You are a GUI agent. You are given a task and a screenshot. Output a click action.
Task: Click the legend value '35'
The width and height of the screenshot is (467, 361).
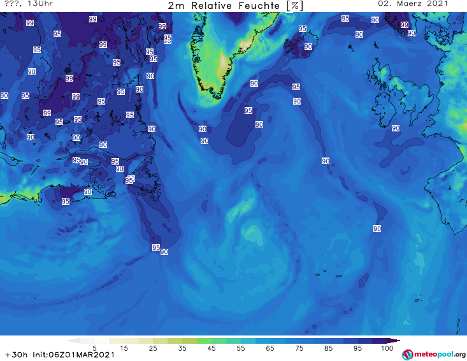182,348
